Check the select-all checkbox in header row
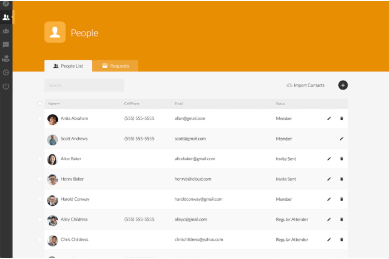This screenshot has height=259, width=389. point(40,104)
